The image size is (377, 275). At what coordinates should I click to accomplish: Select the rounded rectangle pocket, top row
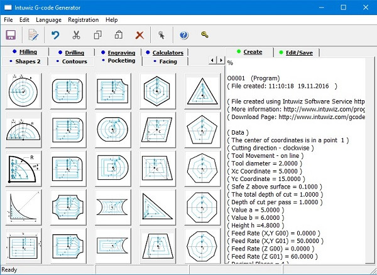[68, 91]
